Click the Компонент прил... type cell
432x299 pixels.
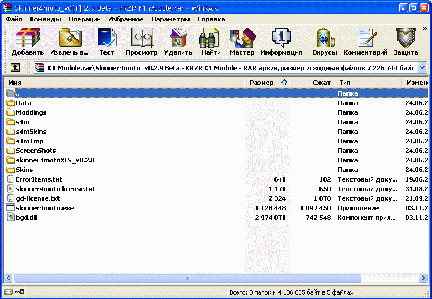click(367, 218)
